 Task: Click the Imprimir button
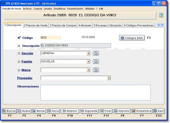(122, 111)
